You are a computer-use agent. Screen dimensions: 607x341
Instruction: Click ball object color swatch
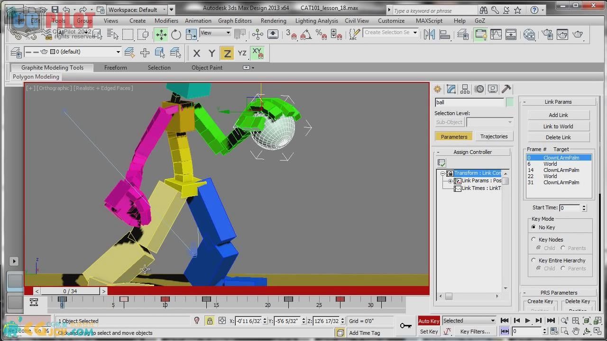[509, 102]
